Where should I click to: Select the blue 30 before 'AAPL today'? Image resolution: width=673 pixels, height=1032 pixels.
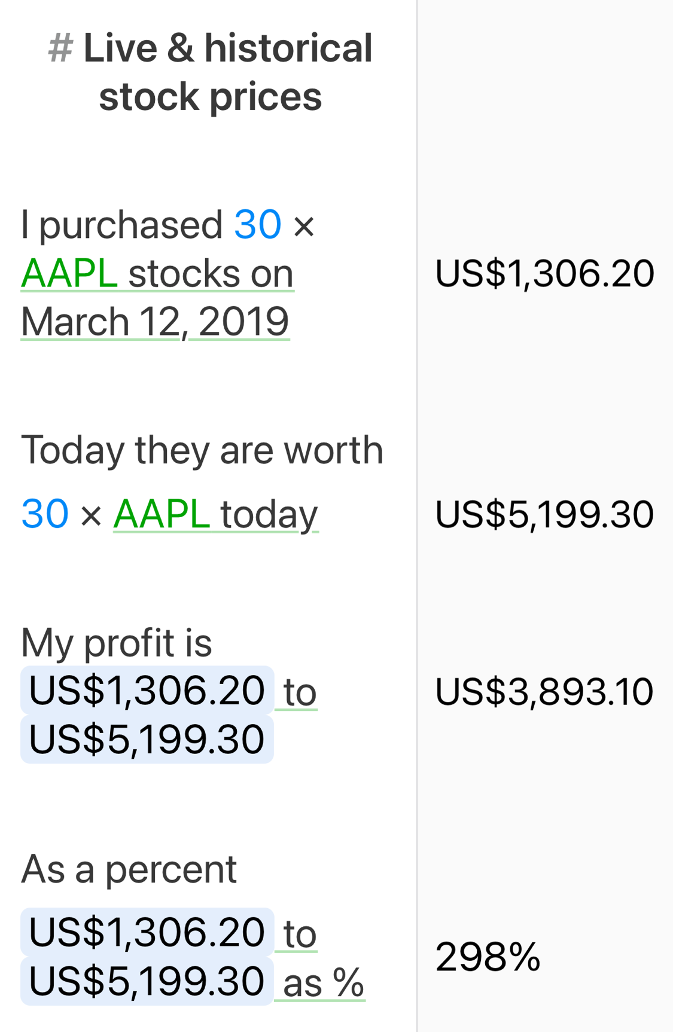[45, 514]
